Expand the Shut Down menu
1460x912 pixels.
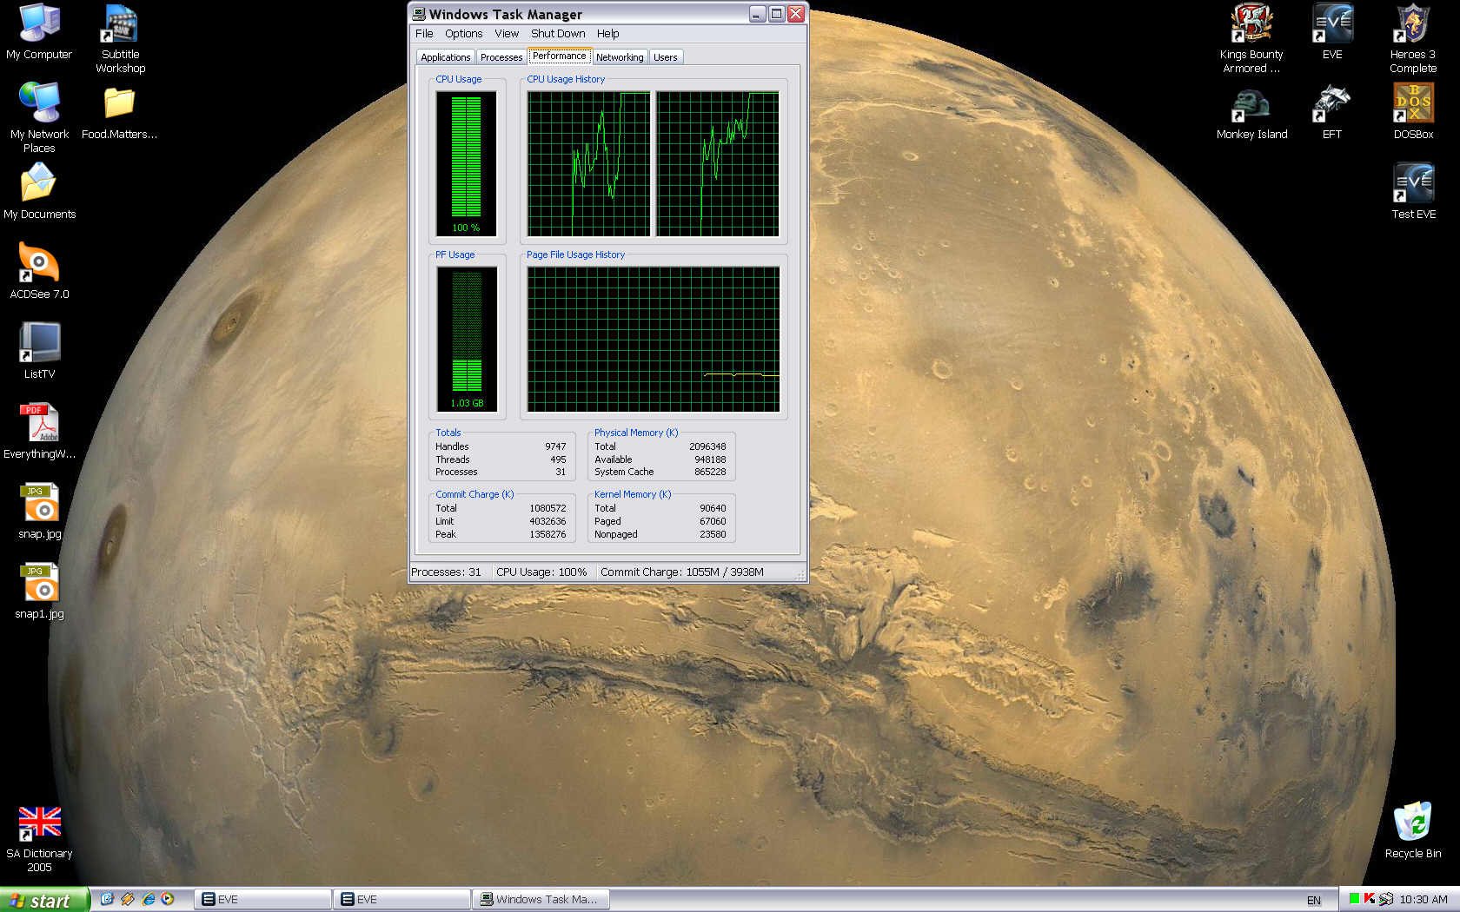[x=557, y=34]
